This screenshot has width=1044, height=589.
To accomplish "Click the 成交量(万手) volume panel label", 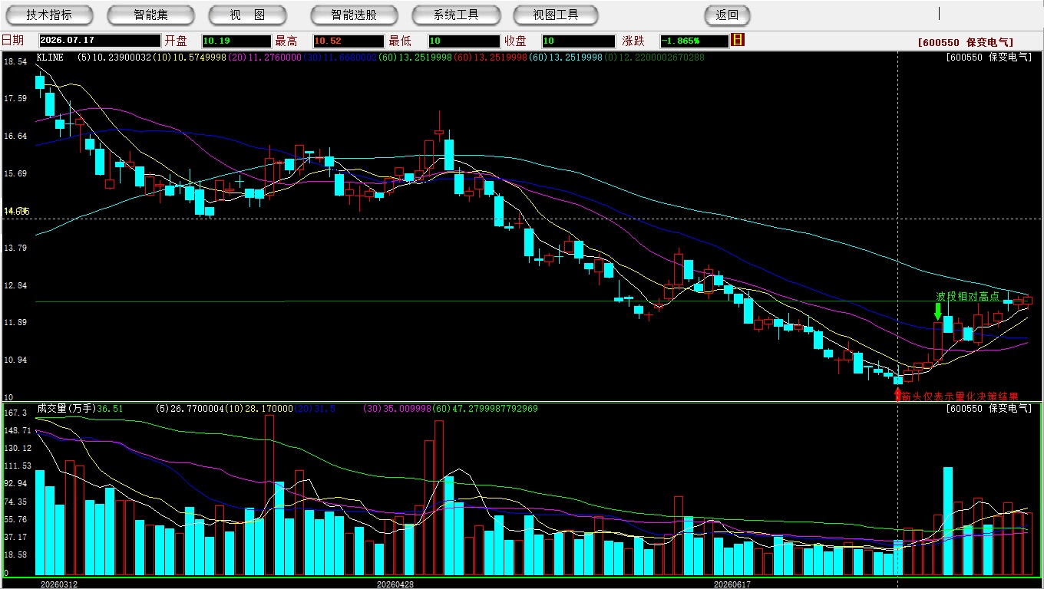I will [x=66, y=409].
